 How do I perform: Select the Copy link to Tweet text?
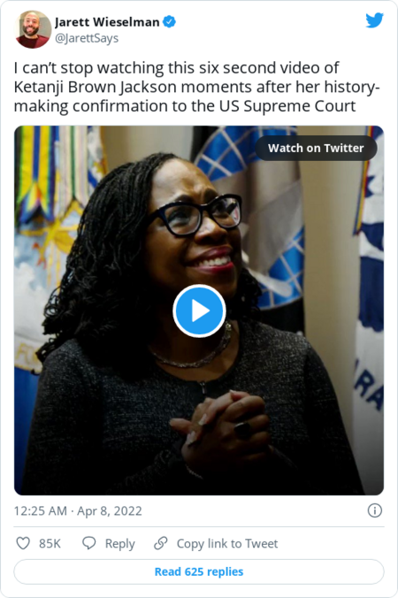[227, 543]
